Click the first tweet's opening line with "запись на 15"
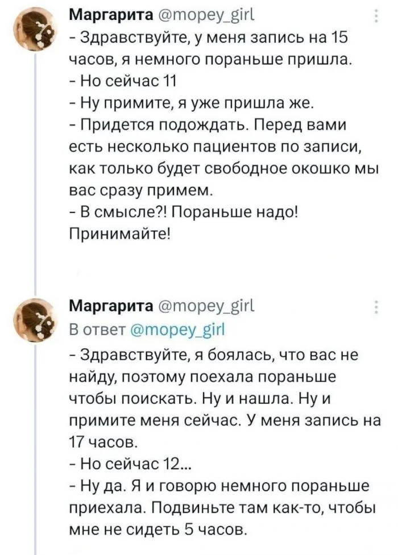Screen dimensions: 398x555 pos(210,37)
